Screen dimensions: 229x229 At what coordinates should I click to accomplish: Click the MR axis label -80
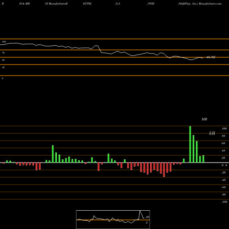click(224, 195)
